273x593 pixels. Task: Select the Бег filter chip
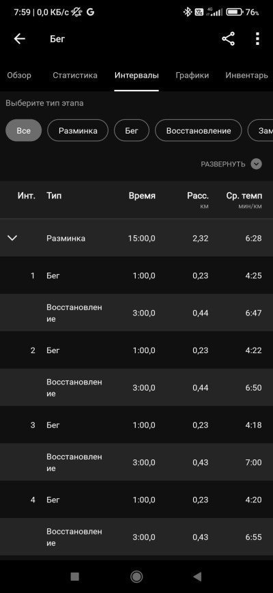tap(132, 130)
